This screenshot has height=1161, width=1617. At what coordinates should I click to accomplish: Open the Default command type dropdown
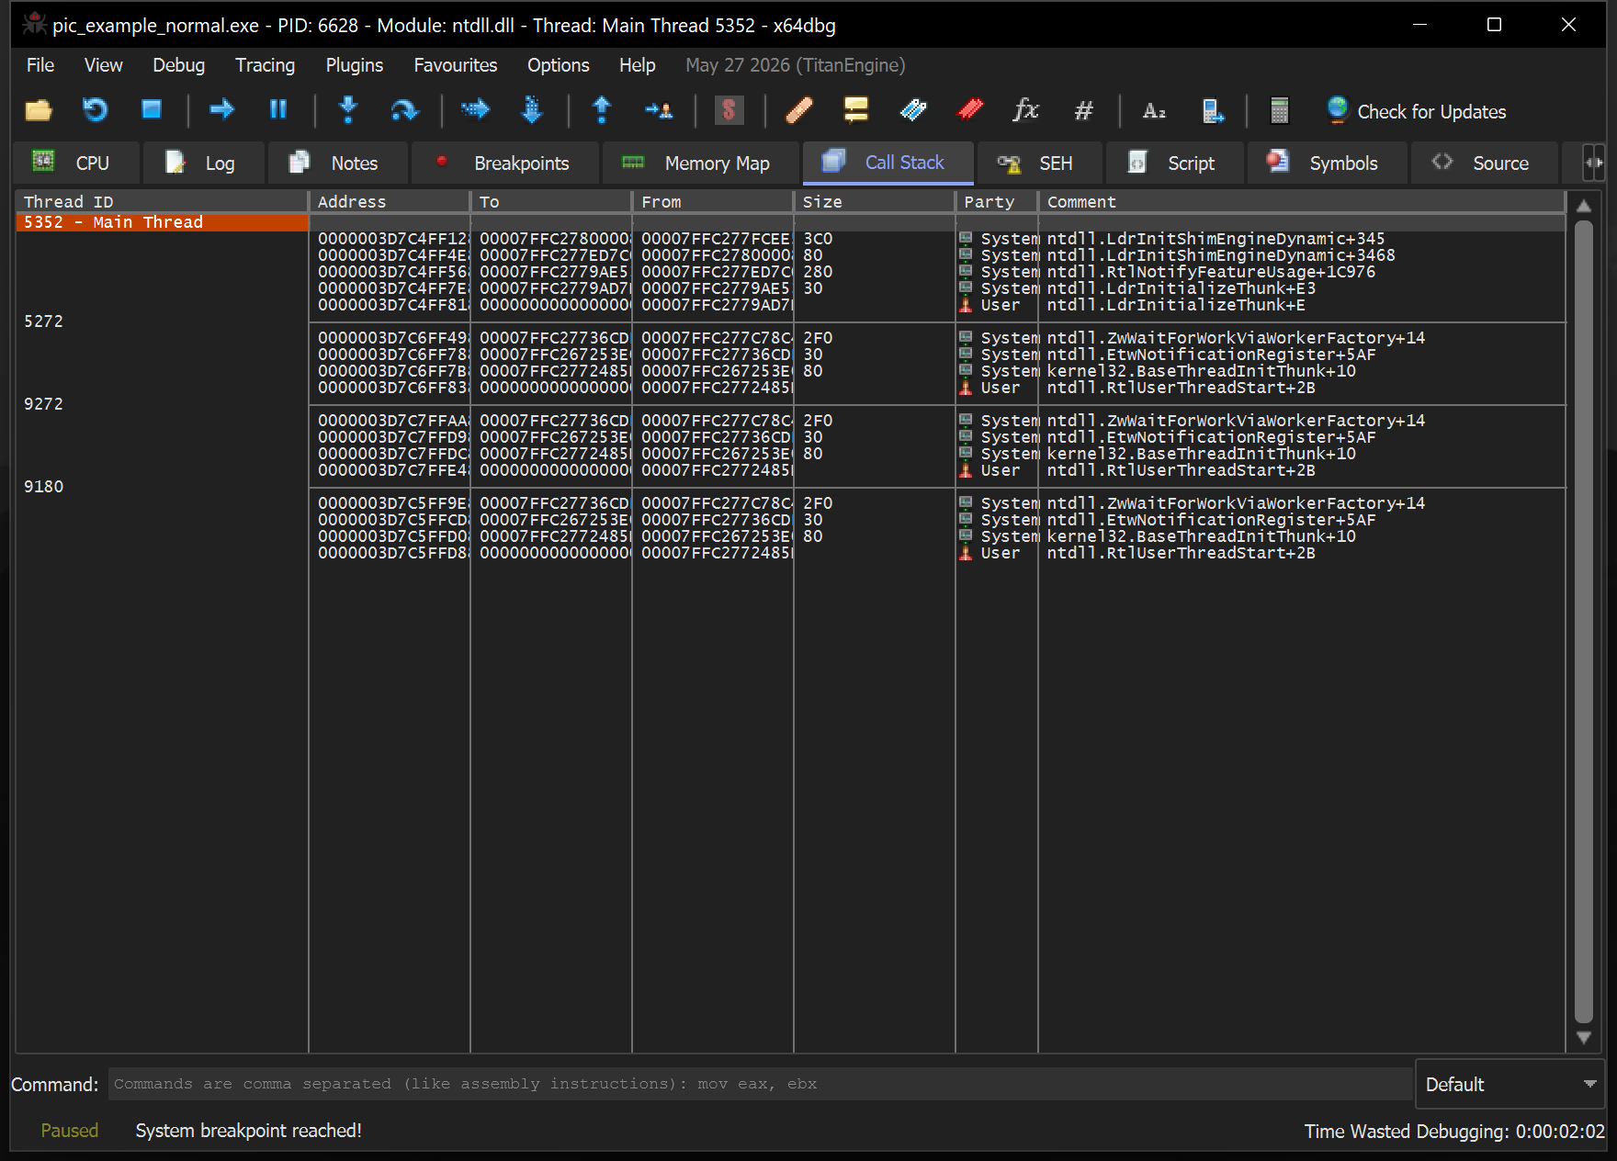point(1510,1084)
